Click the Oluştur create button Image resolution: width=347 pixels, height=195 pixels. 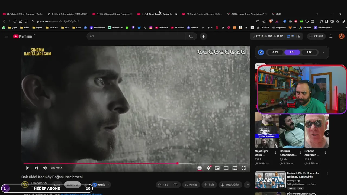[x=316, y=36]
